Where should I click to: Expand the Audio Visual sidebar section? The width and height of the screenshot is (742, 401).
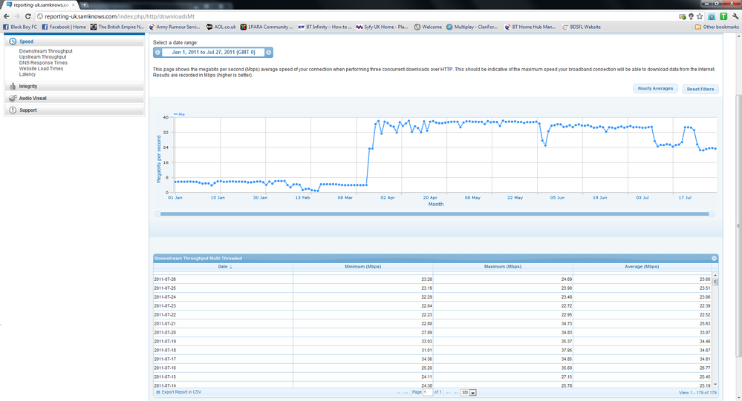tap(33, 98)
